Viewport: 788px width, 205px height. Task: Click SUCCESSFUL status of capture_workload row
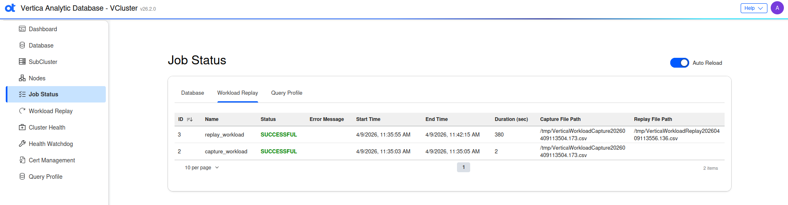point(279,151)
